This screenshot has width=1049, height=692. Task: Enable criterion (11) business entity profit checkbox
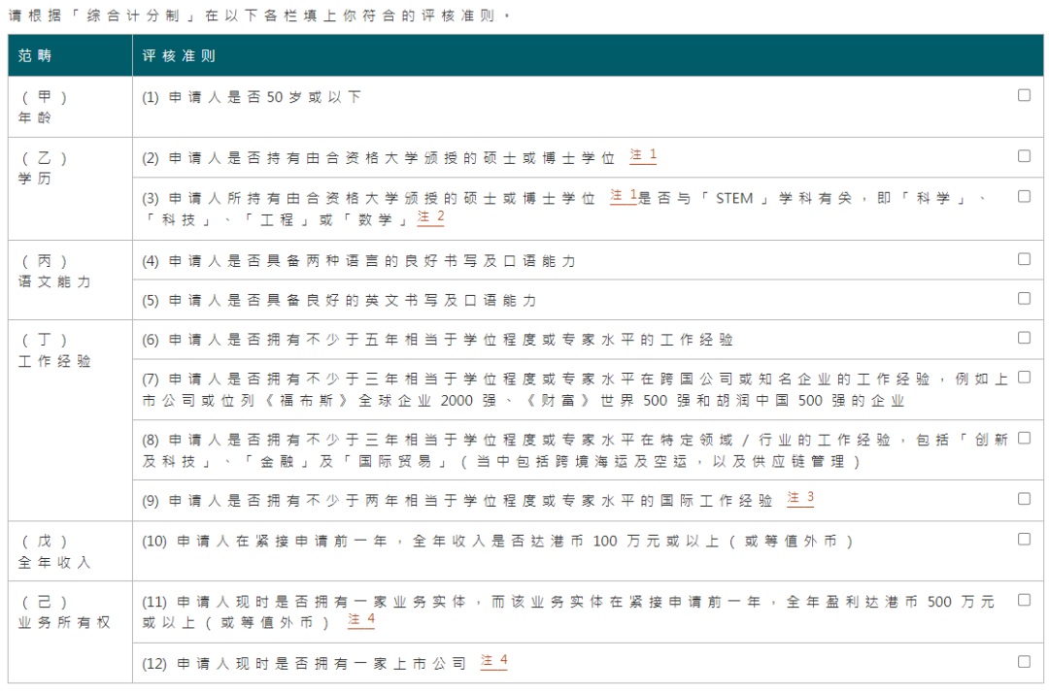tap(1024, 600)
